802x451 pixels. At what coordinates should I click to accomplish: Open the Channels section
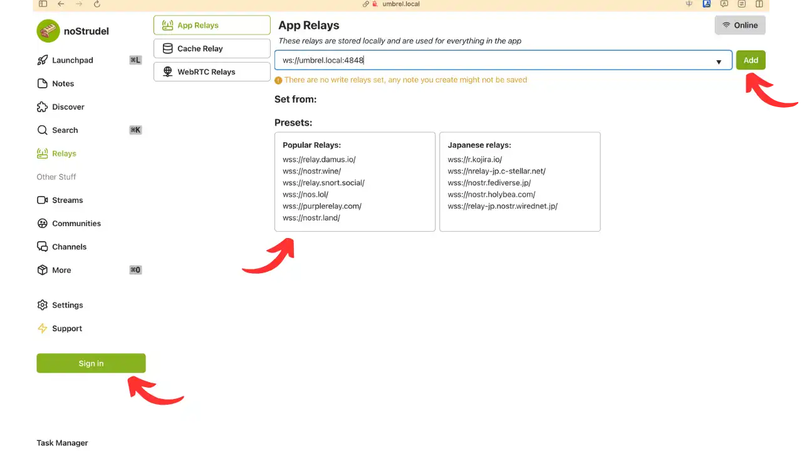[69, 246]
